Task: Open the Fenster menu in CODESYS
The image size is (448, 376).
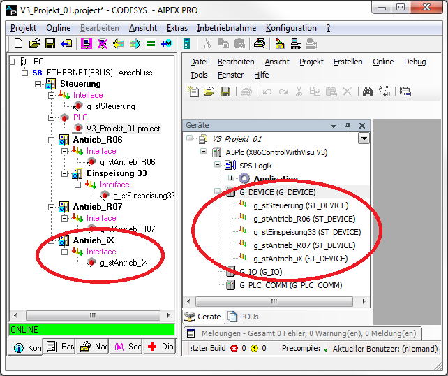Action: coord(230,75)
